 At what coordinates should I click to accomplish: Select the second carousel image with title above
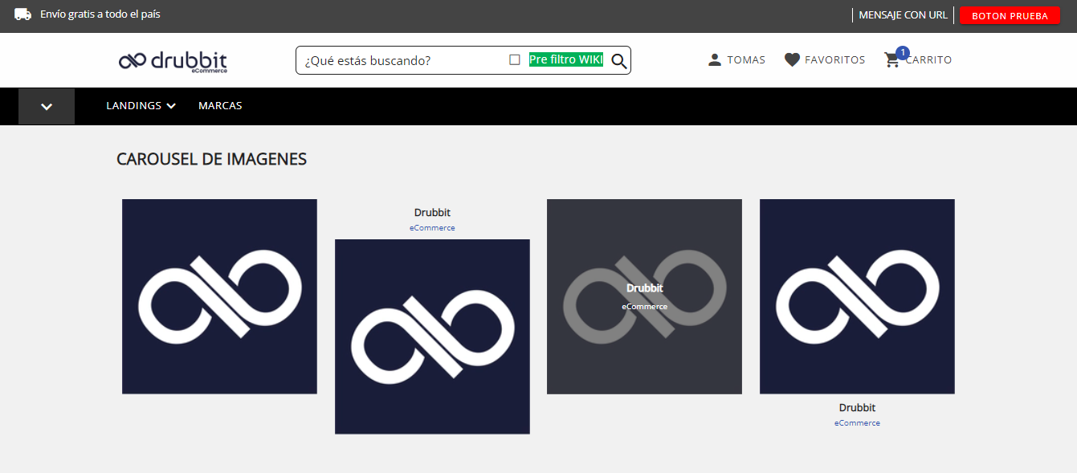tap(432, 336)
